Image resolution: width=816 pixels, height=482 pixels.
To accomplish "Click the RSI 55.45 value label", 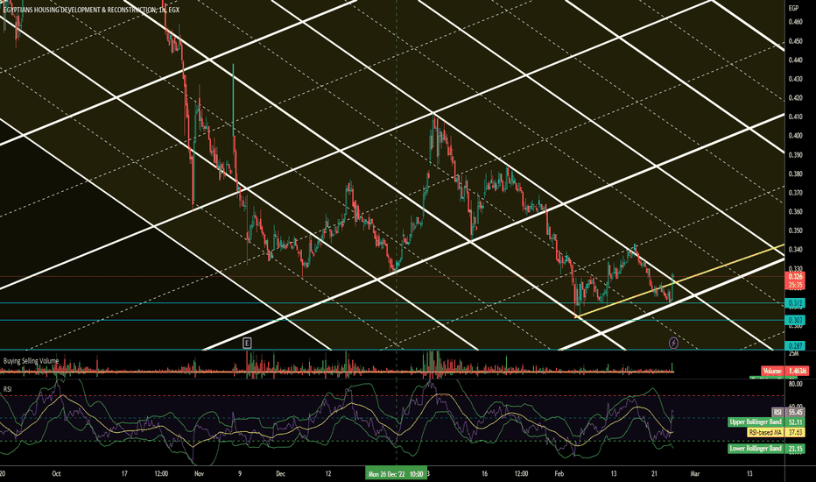I will click(x=788, y=412).
